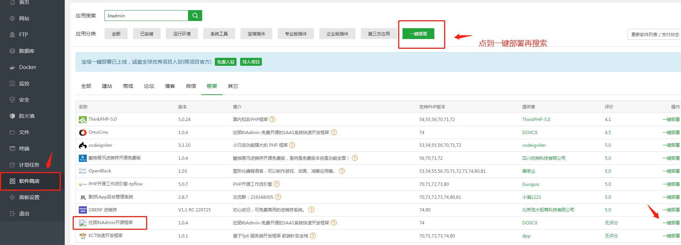Click the ThinkPHP-5.0 logo icon
This screenshot has height=245, width=681.
(x=82, y=120)
